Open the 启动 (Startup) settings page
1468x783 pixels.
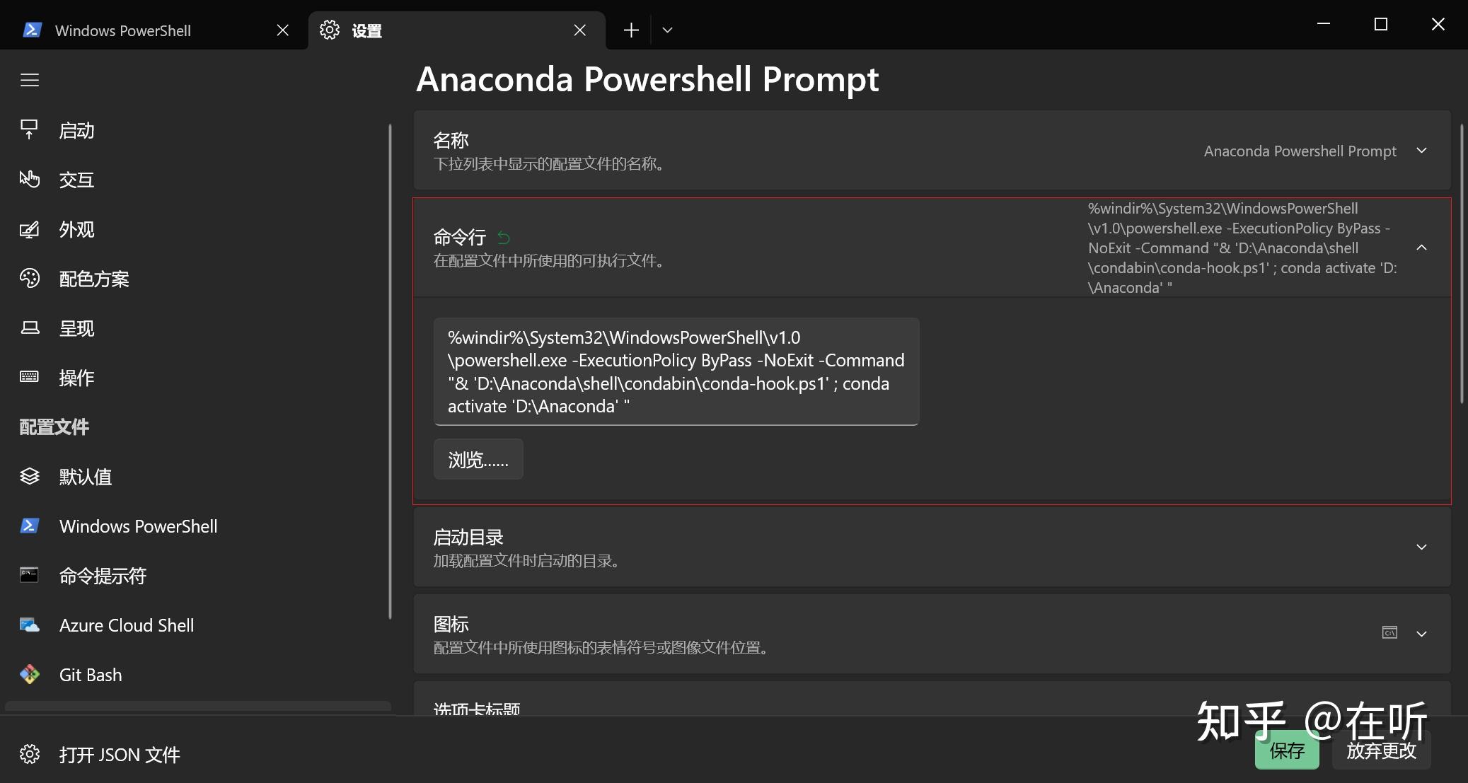click(76, 129)
